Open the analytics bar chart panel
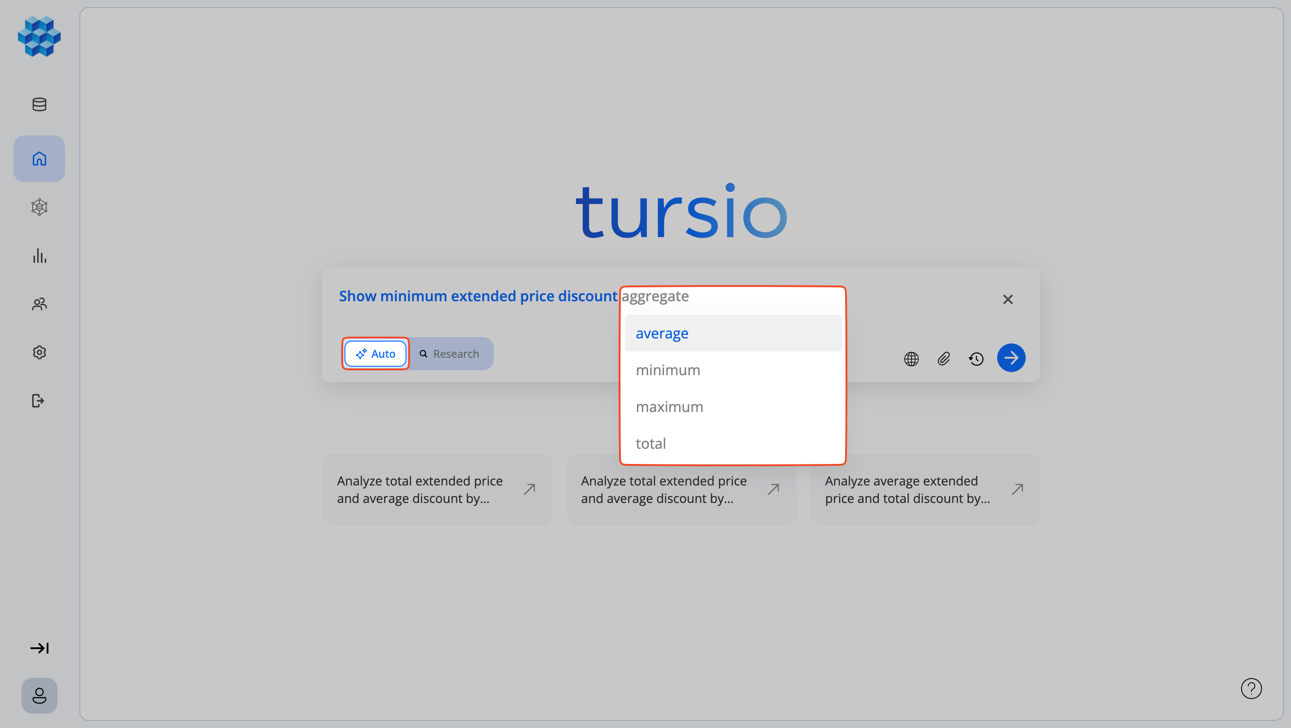The width and height of the screenshot is (1291, 728). point(39,256)
